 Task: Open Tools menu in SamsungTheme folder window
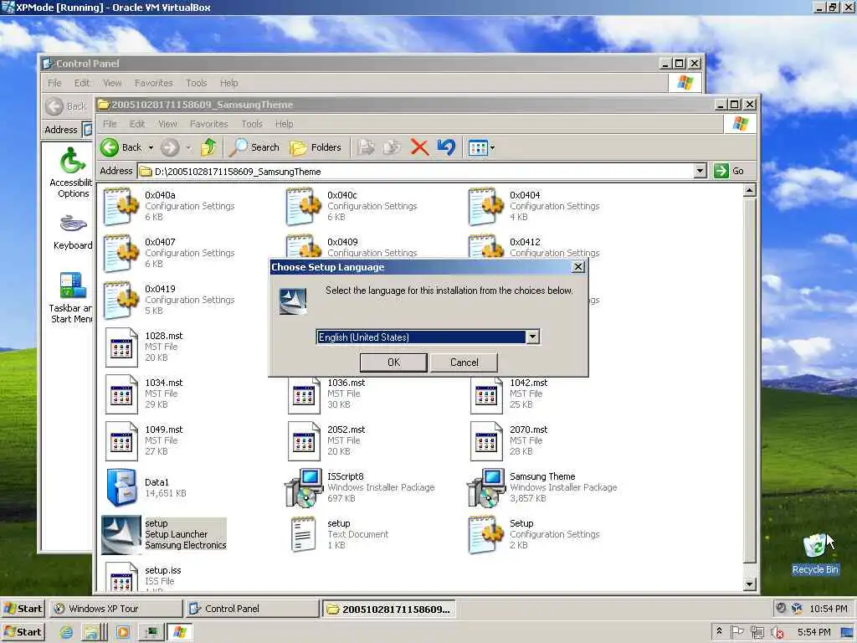coord(252,124)
